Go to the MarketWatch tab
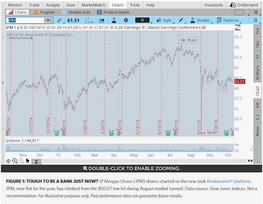The image size is (263, 204). [93, 5]
